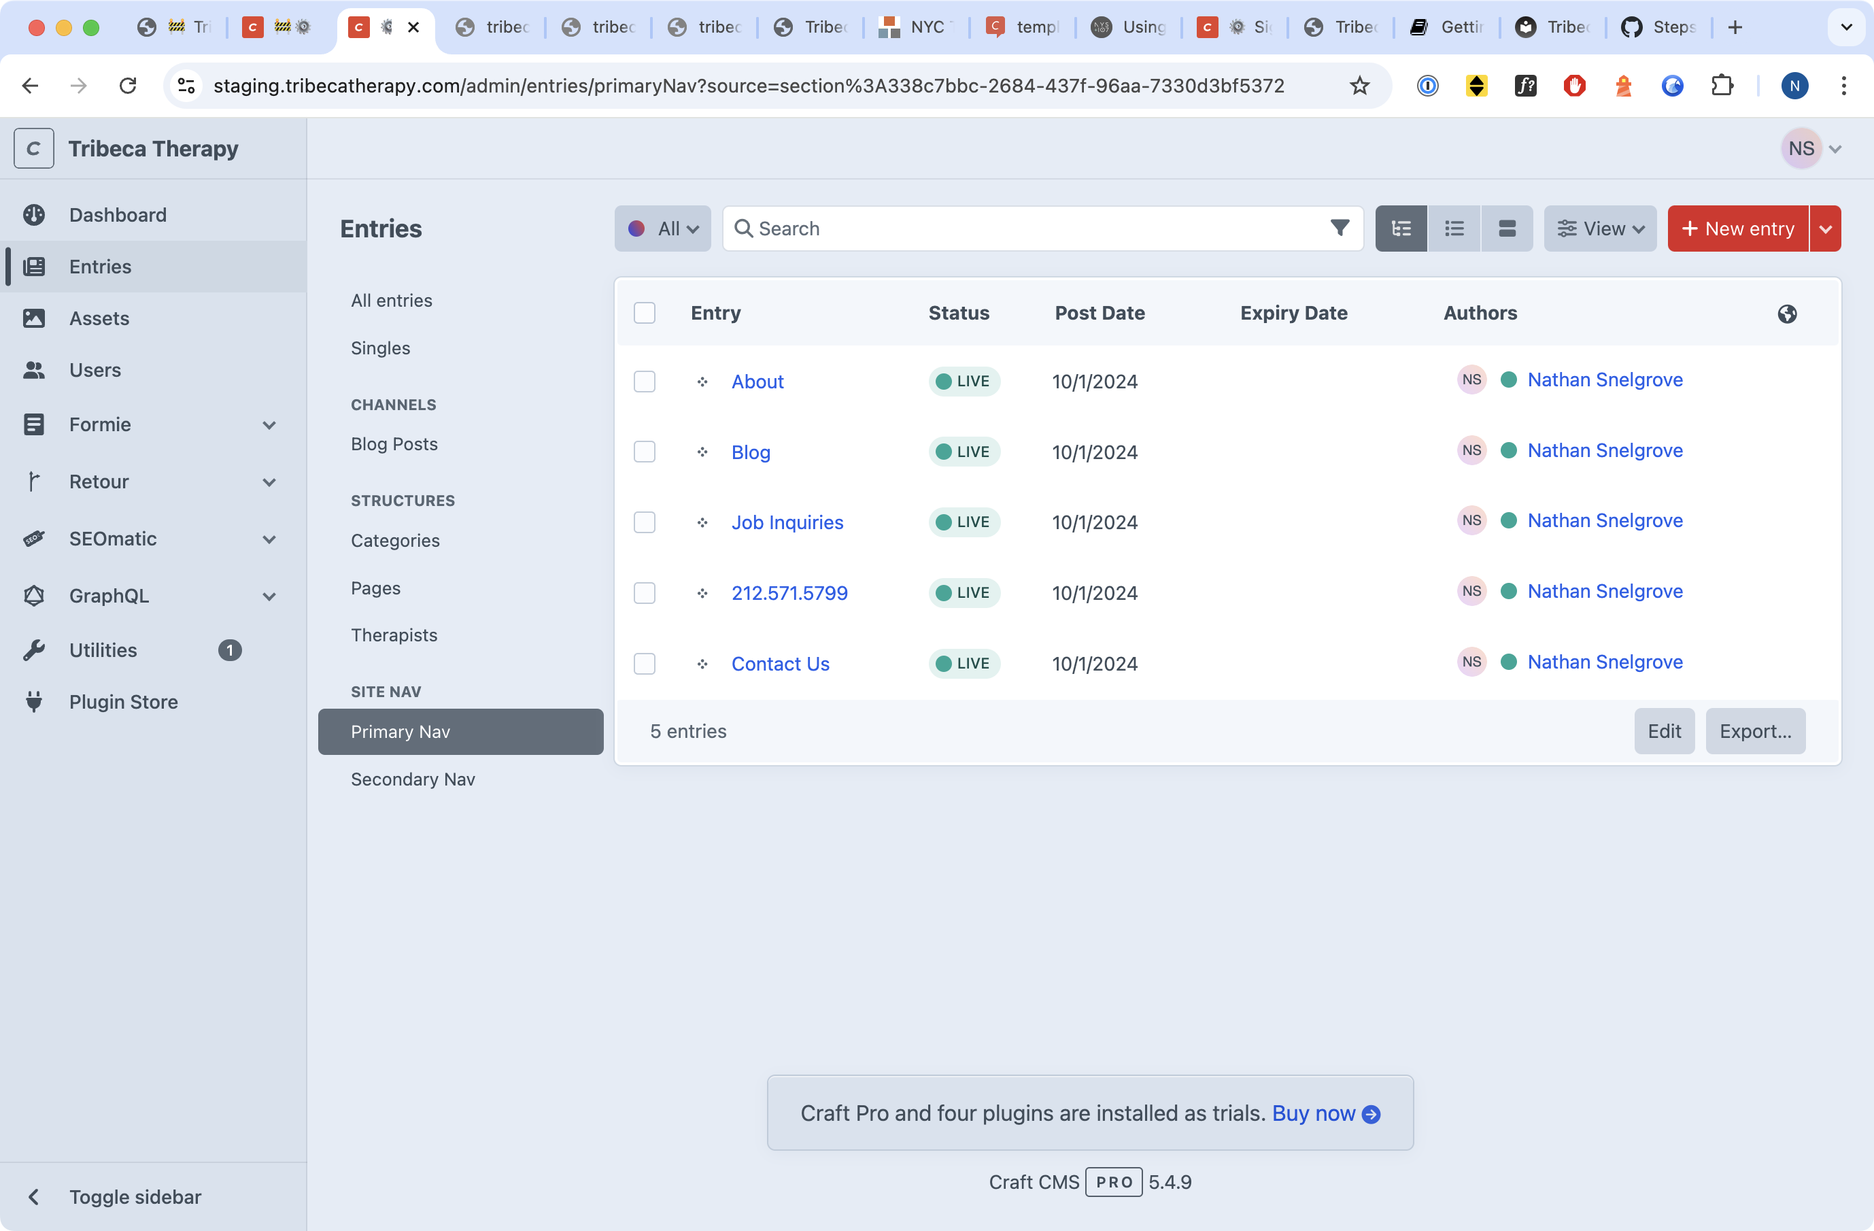Check the About entry checkbox
1874x1231 pixels.
tap(645, 381)
